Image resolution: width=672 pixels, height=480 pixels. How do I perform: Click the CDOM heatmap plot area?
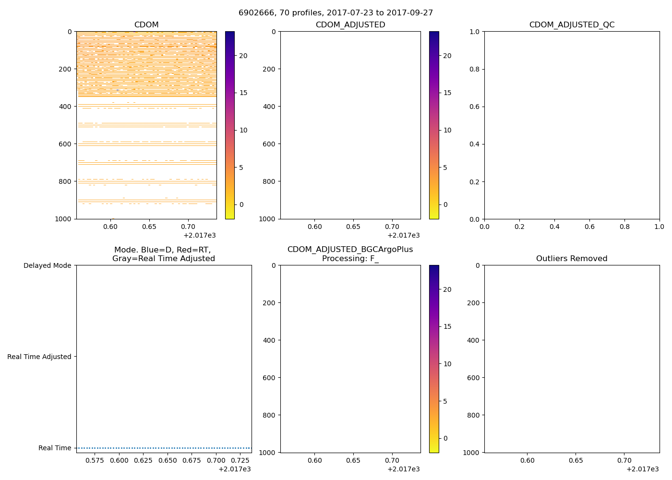[146, 125]
